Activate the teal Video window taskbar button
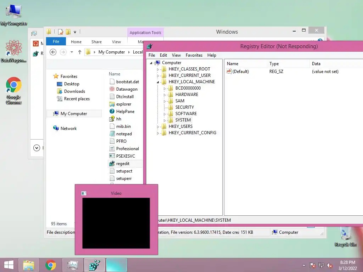Screen dimensions: 363x272 116,265
